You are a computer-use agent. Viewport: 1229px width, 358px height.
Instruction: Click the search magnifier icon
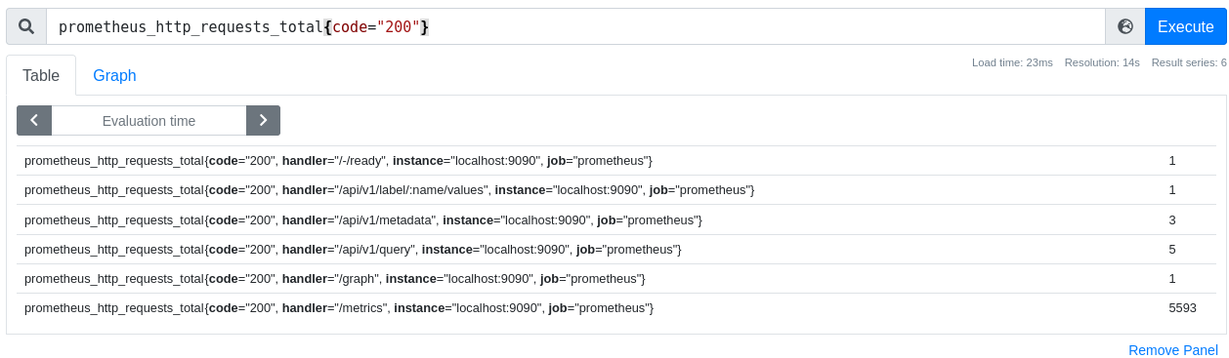[26, 26]
